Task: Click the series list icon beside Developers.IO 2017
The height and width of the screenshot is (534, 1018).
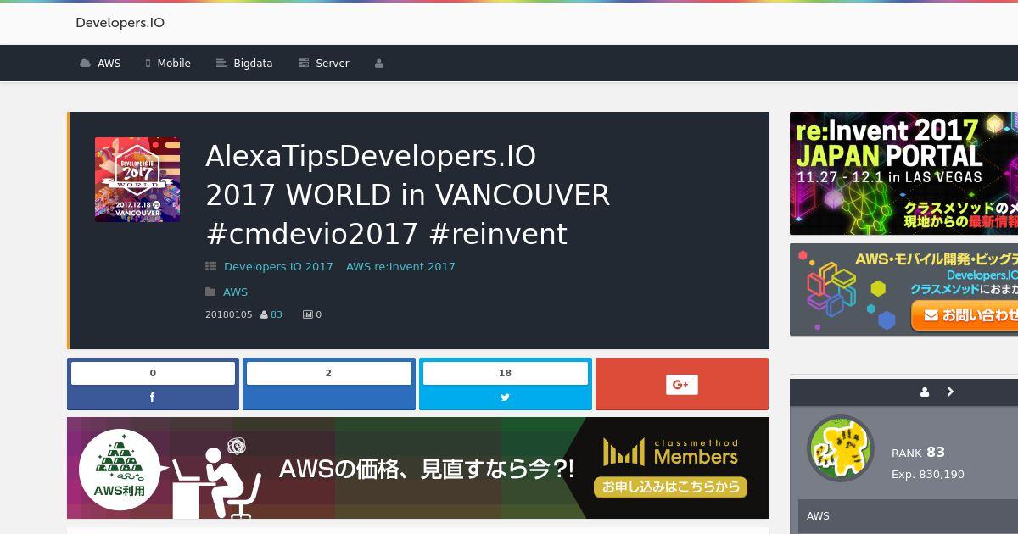Action: (x=210, y=266)
